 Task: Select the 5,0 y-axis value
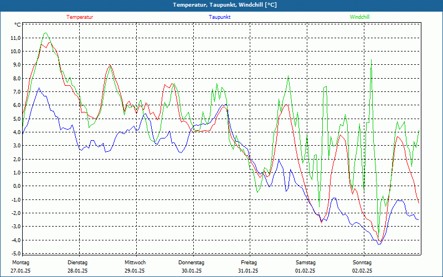point(16,119)
